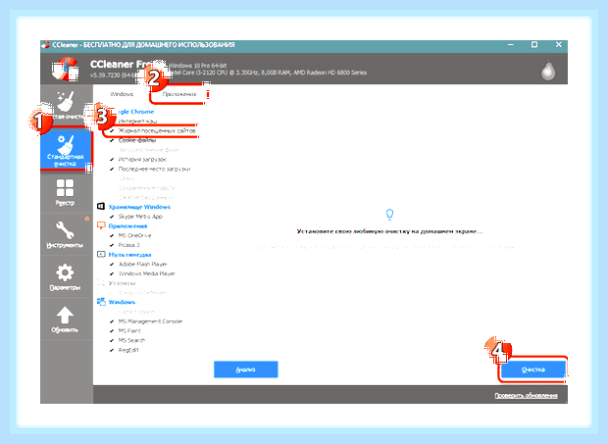Image resolution: width=608 pixels, height=444 pixels.
Task: Click the blue Windows category icon
Action: pos(101,302)
